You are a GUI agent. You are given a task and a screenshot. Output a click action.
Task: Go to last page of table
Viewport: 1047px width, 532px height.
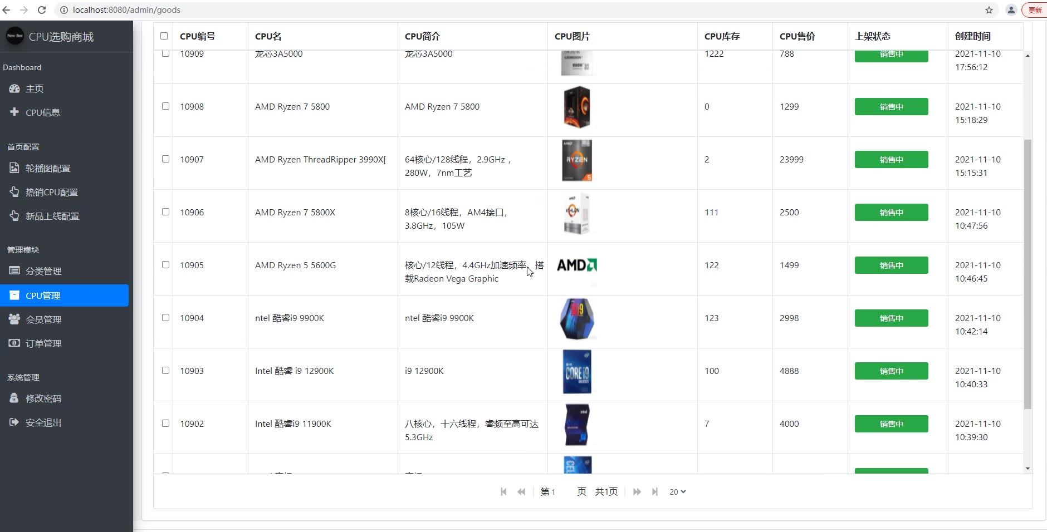[655, 491]
